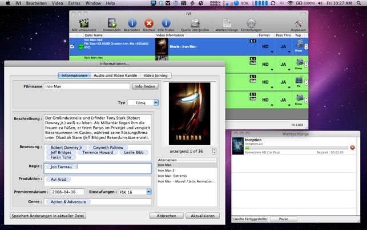Click the Quelle überprüfen toolbar icon
The width and height of the screenshot is (367, 230).
pyautogui.click(x=195, y=23)
